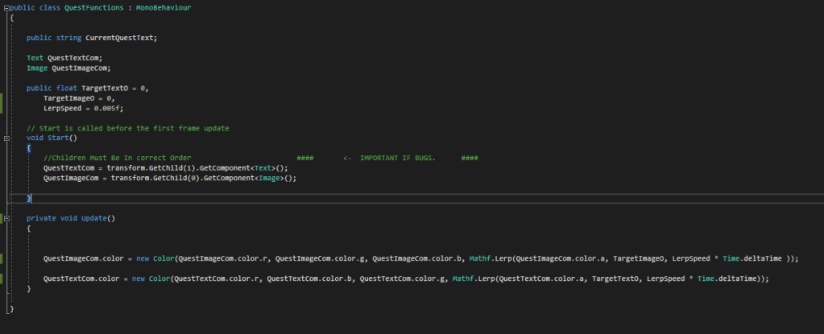Click 'new Color' on the QuestTextCom.color line
This screenshot has height=334, width=824.
tap(149, 278)
